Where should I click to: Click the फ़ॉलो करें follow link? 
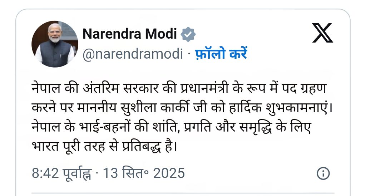click(x=221, y=54)
